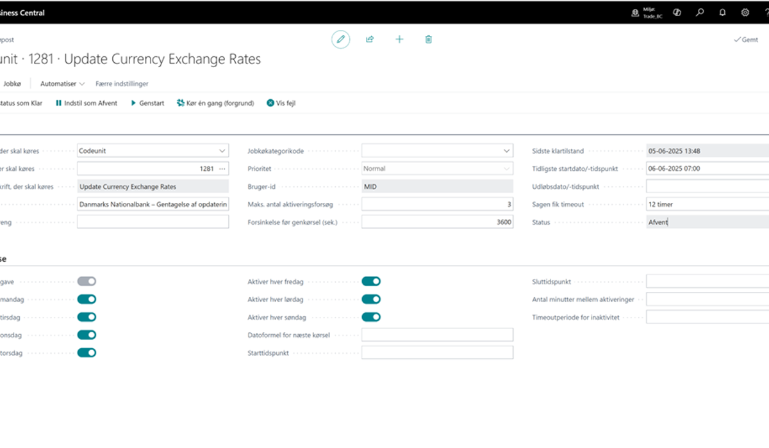Viewport: 769px width, 448px height.
Task: Click the Genstart action
Action: tap(147, 103)
